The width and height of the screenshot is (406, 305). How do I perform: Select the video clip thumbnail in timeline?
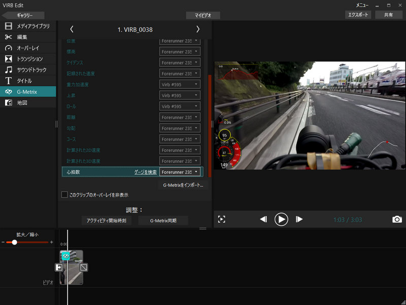[72, 267]
